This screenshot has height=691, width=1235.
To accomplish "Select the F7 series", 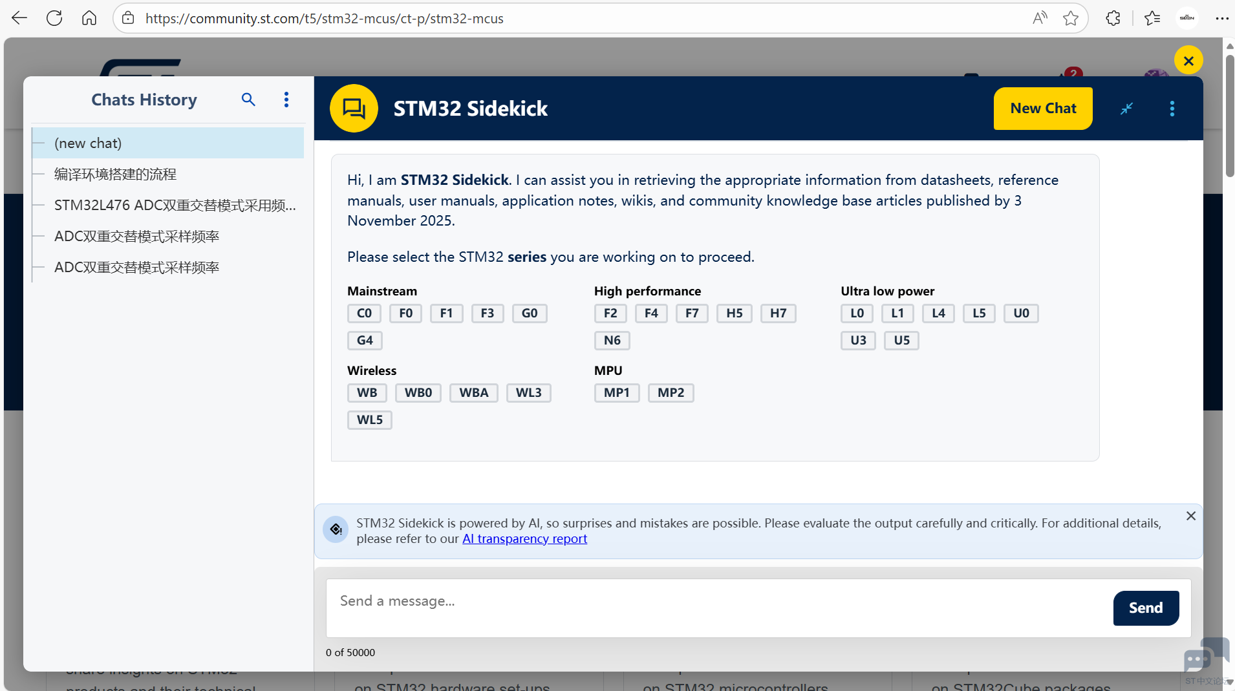I will (x=692, y=314).
